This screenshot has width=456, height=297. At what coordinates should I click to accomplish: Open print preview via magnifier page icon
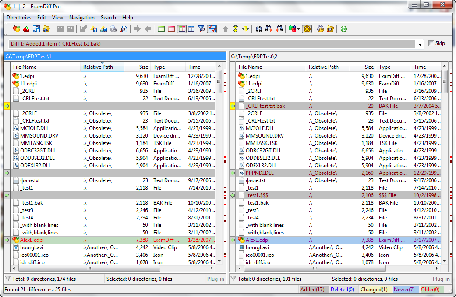124,29
